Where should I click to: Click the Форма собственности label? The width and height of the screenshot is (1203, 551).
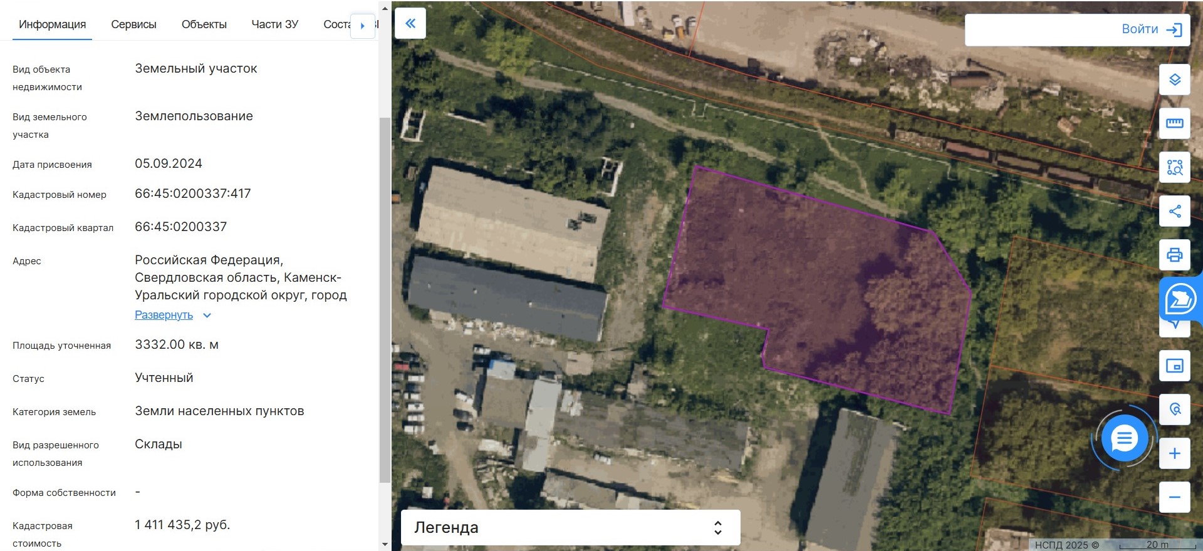pyautogui.click(x=64, y=493)
